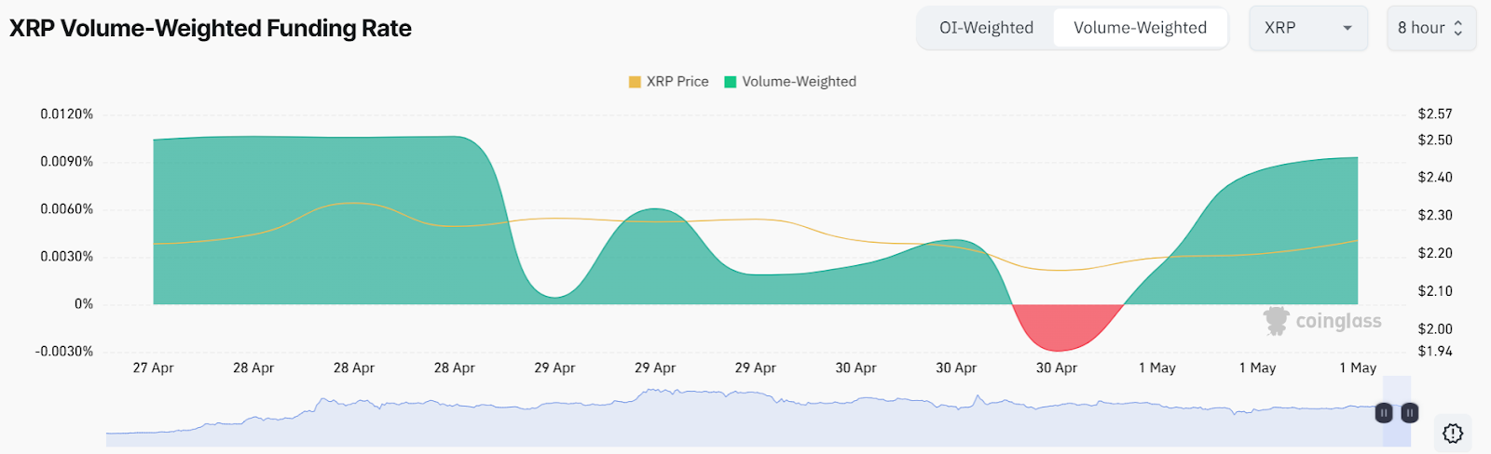Click the left range handle on the minimap
The height and width of the screenshot is (454, 1491).
1384,412
